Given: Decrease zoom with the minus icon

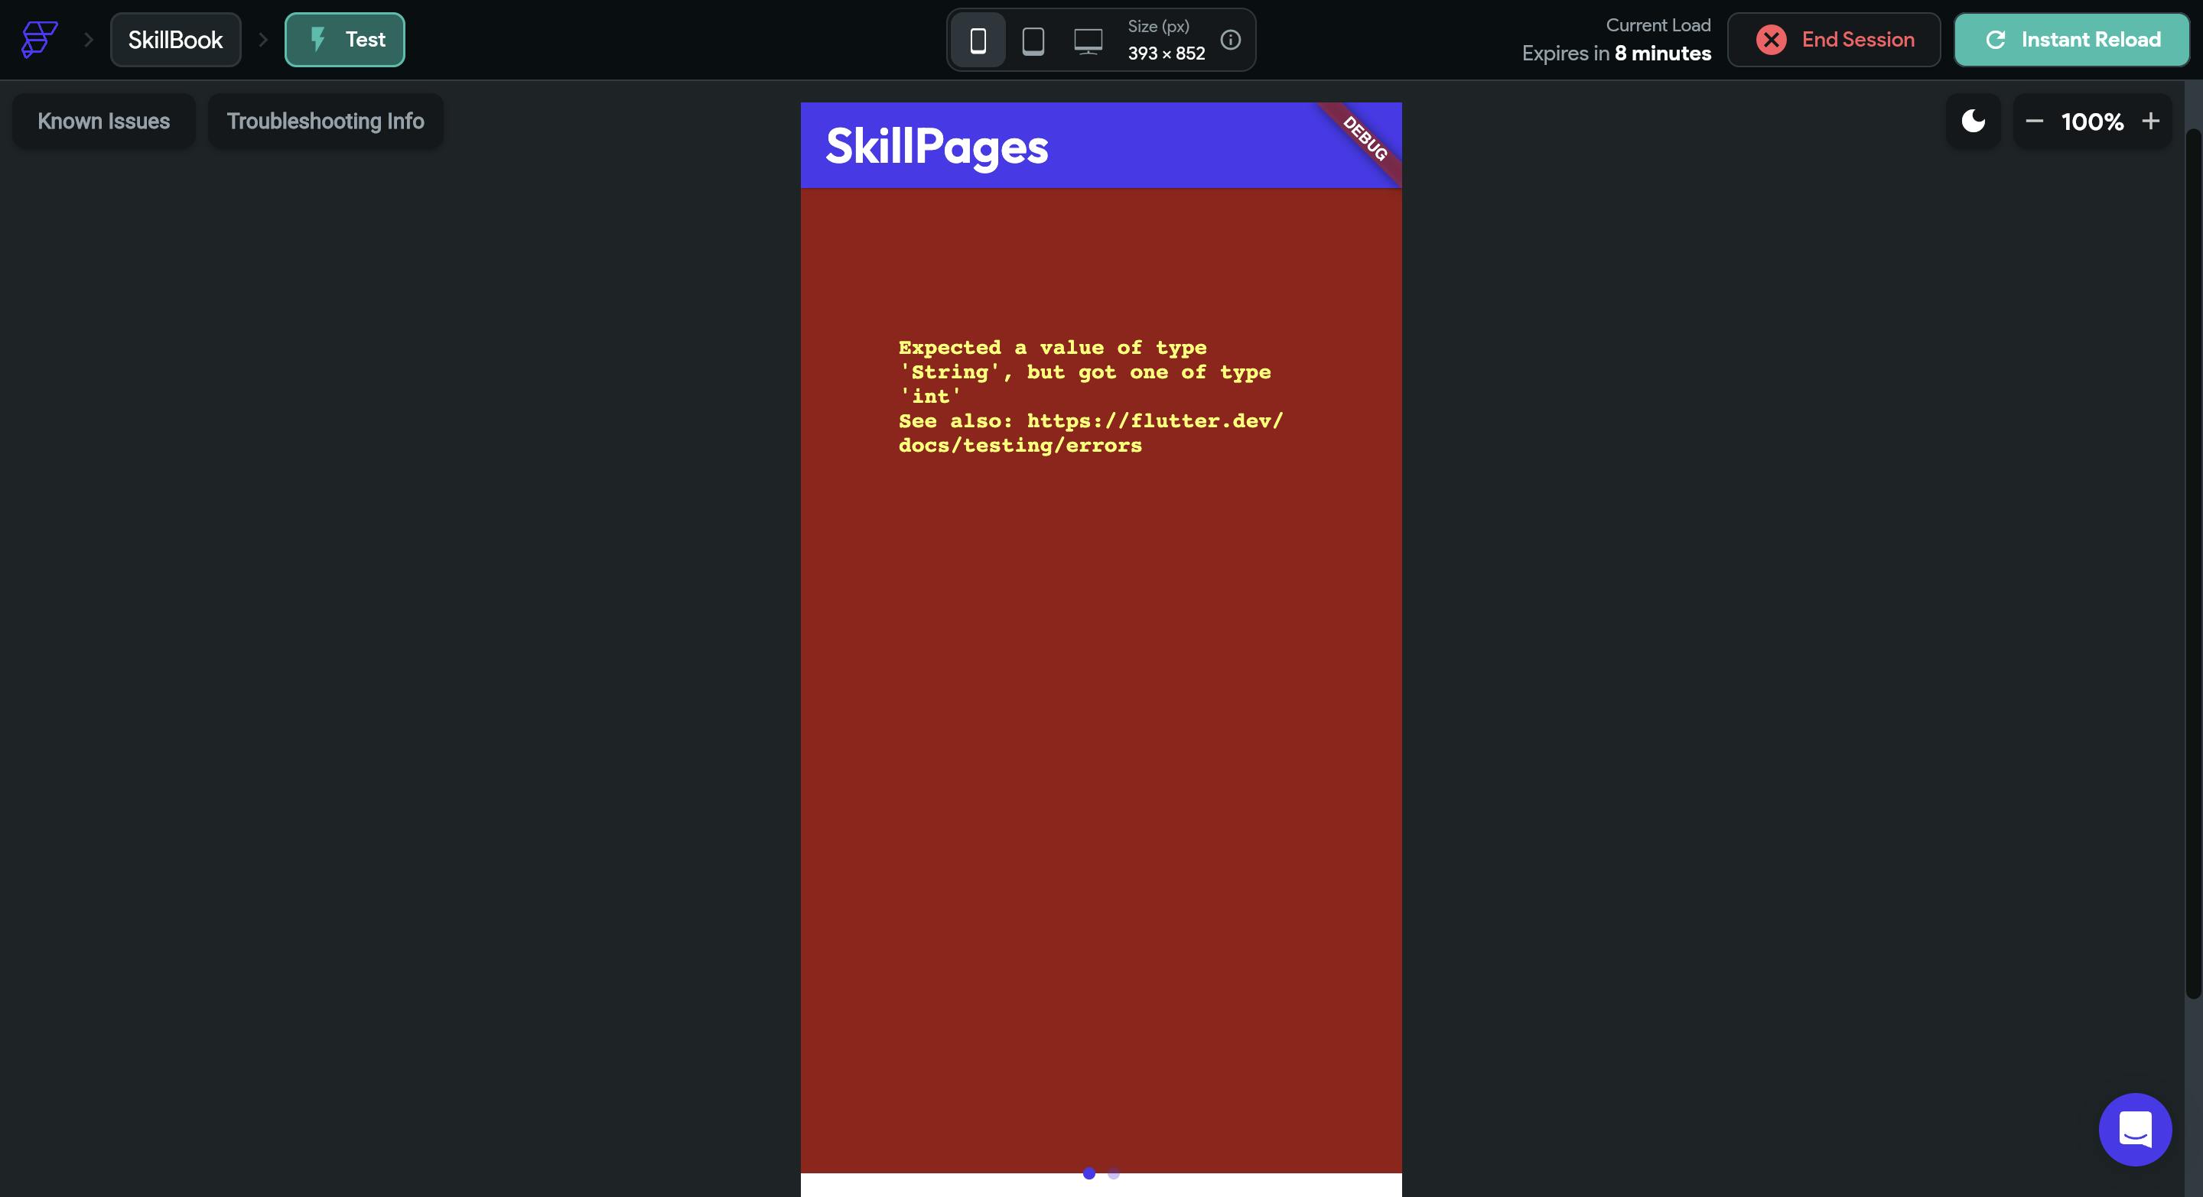Looking at the screenshot, I should pos(2035,122).
